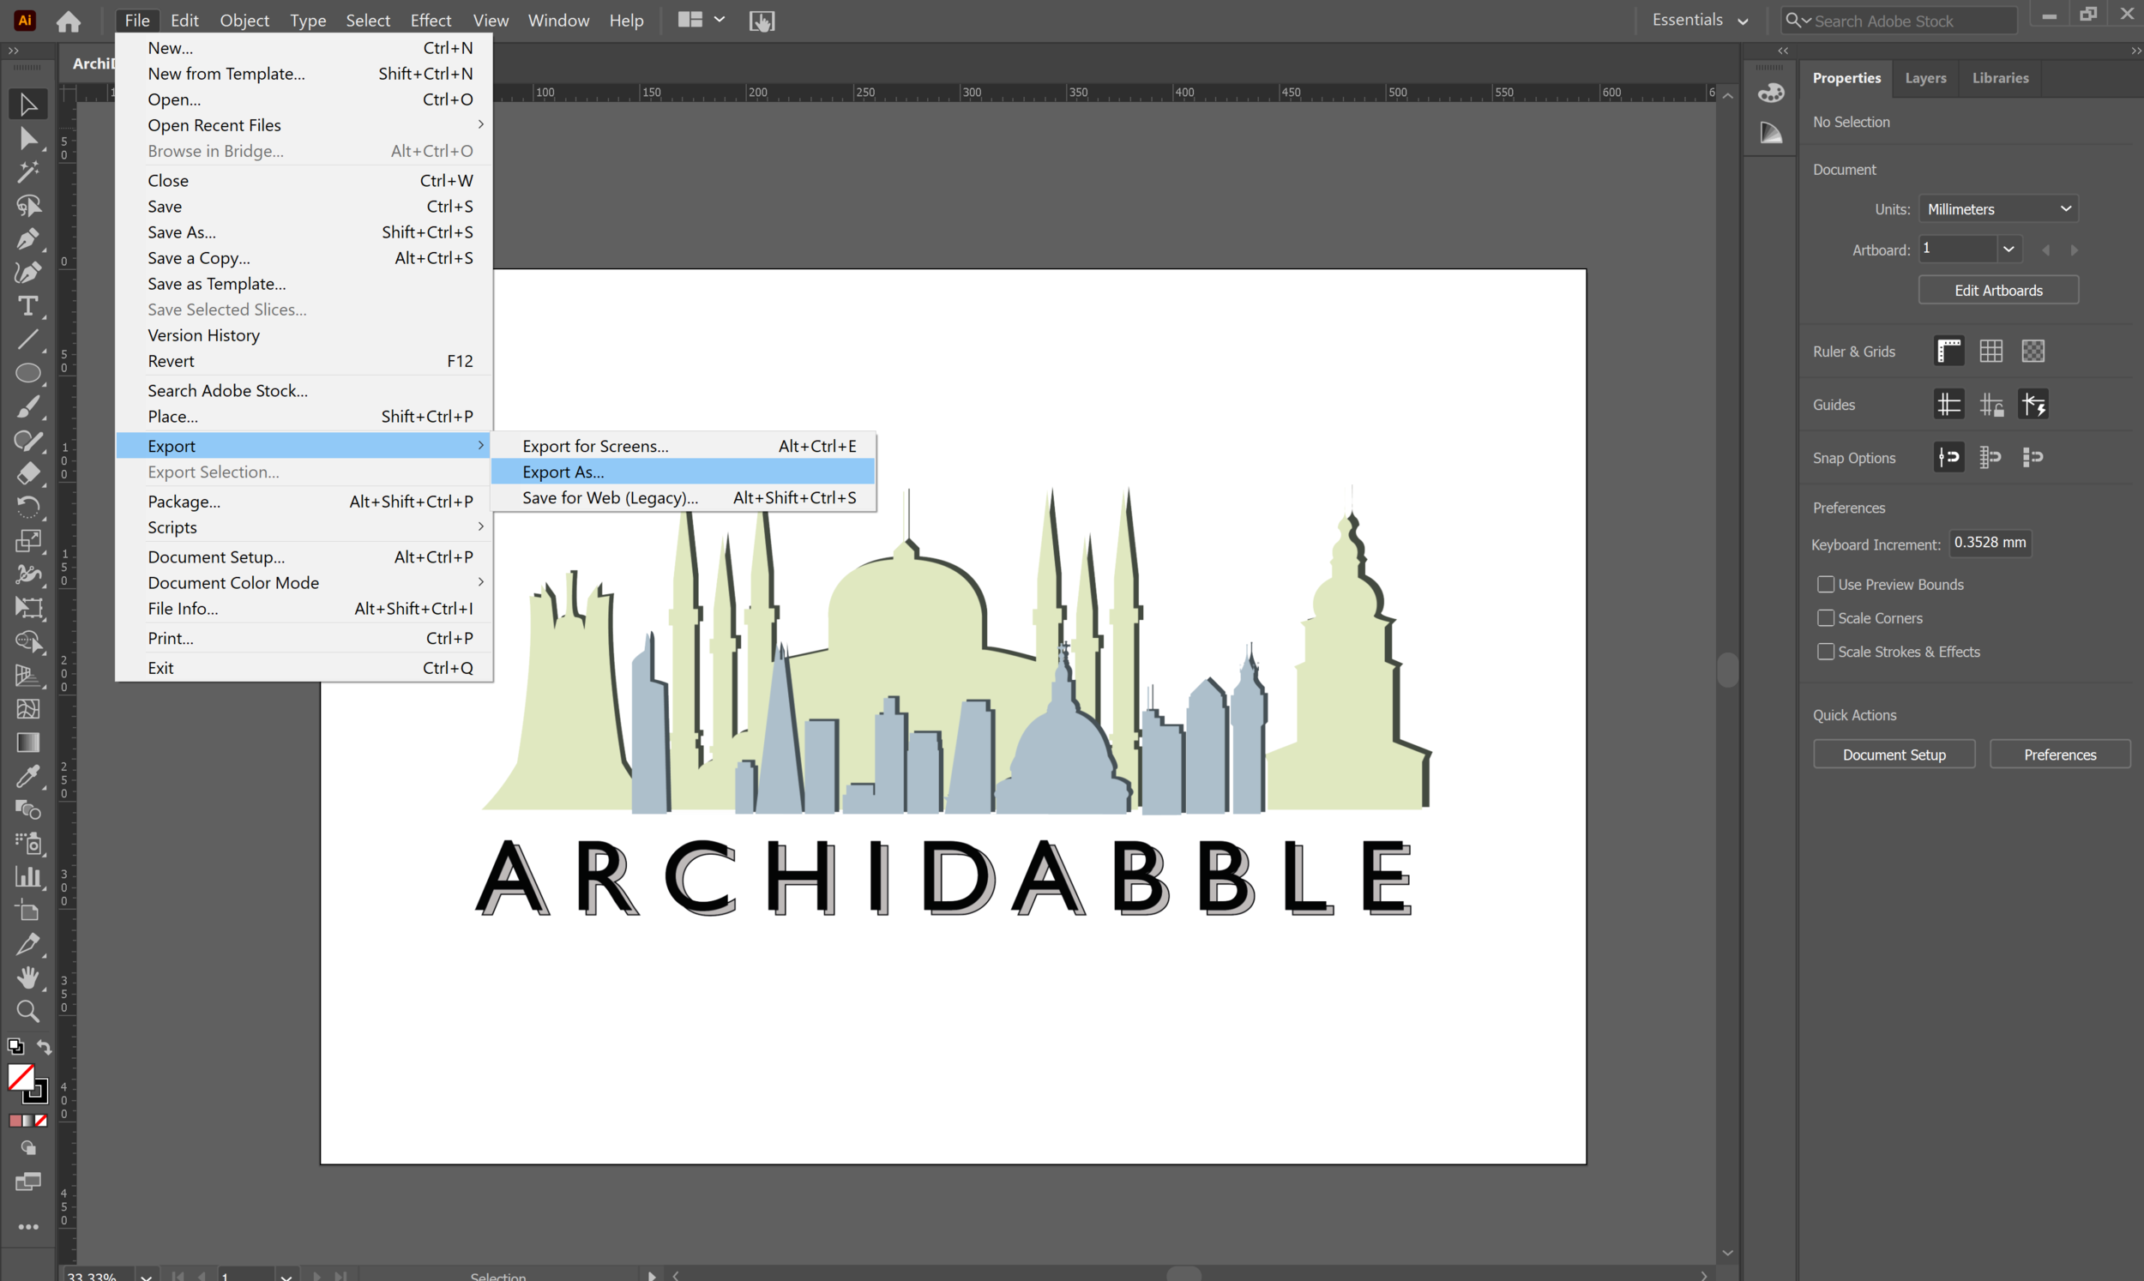Click the Fill and Stroke swatch

[x=27, y=1083]
